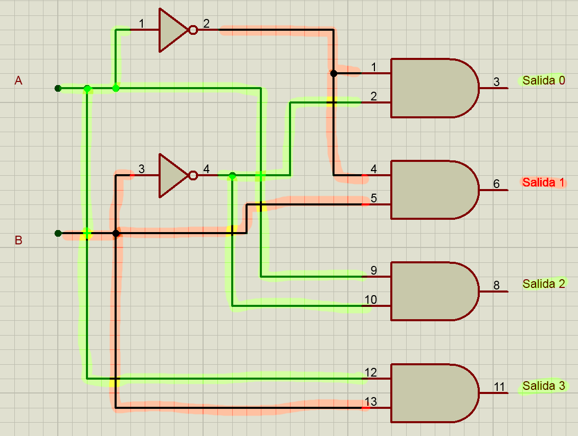The height and width of the screenshot is (436, 578).
Task: Select the input label B
Action: [18, 240]
